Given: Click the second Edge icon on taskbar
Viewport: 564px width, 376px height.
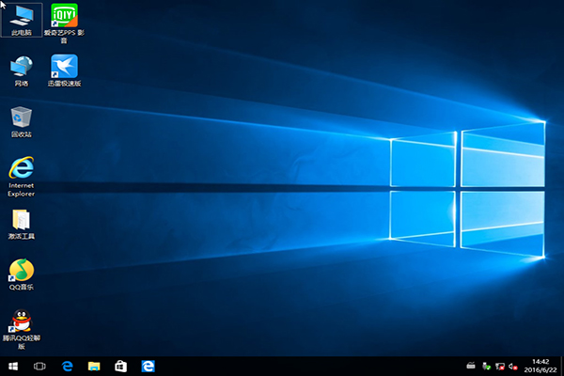Looking at the screenshot, I should (x=148, y=365).
